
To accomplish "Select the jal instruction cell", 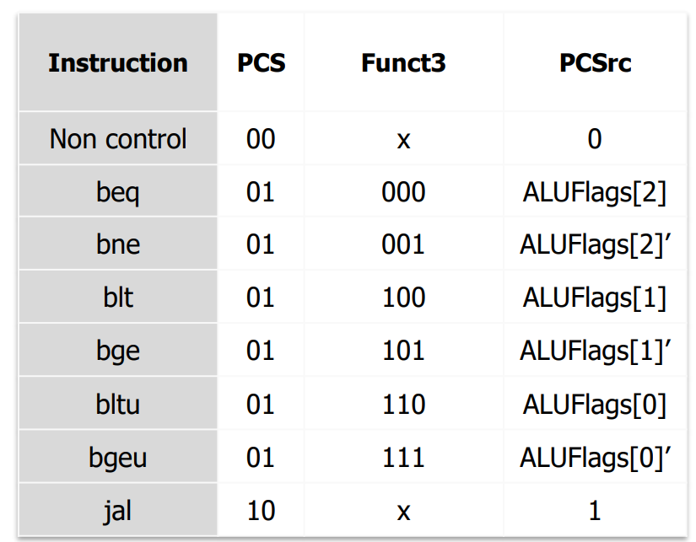I will tap(118, 511).
